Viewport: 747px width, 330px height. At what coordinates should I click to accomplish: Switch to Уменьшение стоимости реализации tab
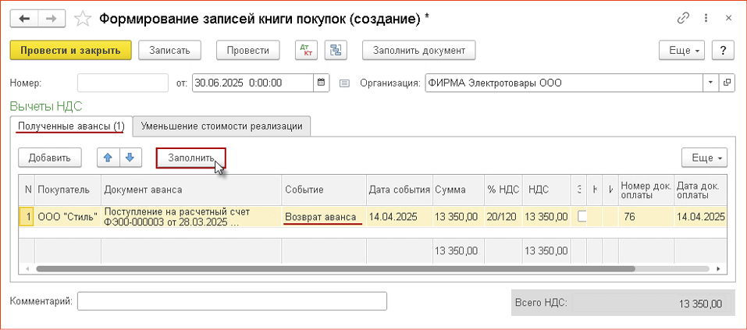[x=222, y=126]
